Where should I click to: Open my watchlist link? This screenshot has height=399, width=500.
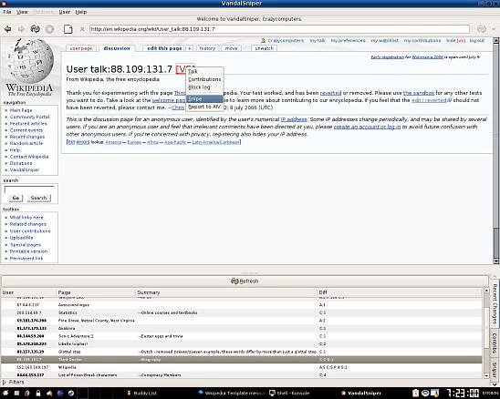click(x=384, y=41)
